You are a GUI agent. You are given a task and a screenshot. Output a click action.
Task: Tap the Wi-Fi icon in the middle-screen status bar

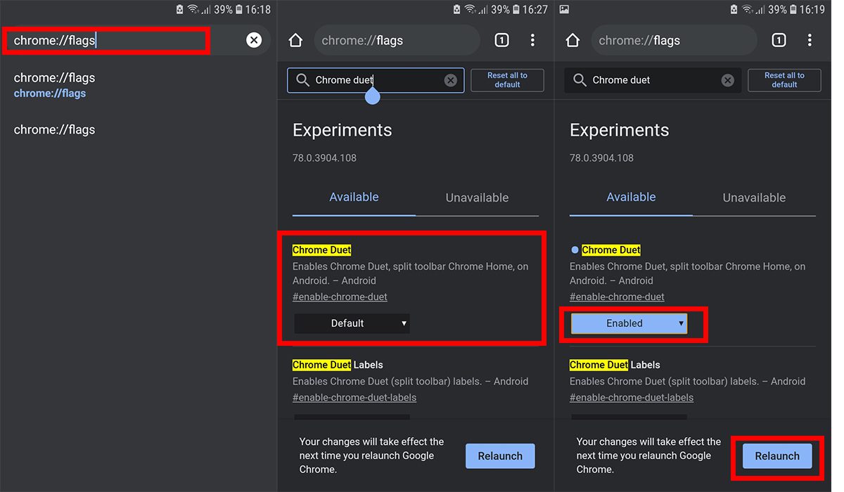(470, 10)
